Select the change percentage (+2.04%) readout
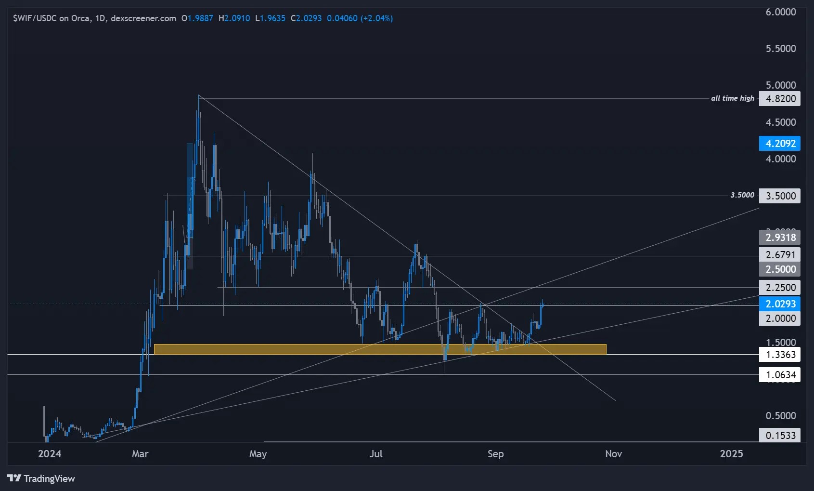Viewport: 814px width, 491px height. [x=376, y=18]
